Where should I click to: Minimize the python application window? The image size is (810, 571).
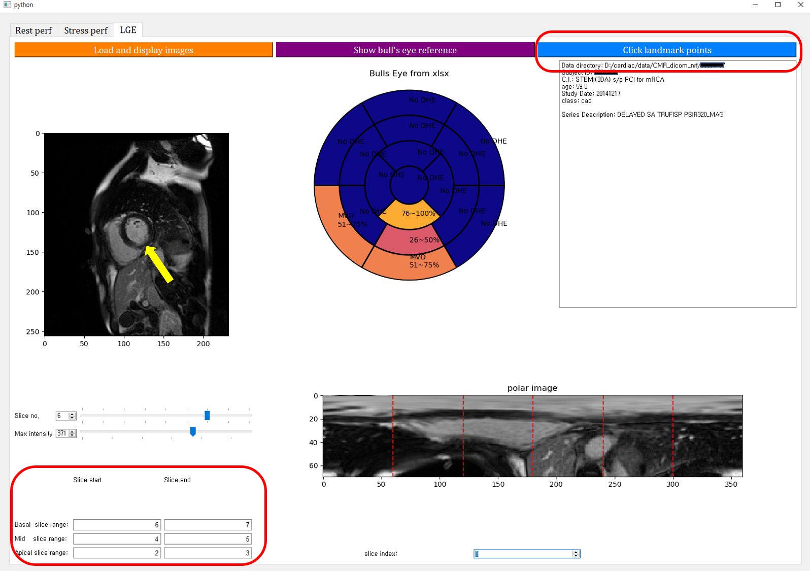pos(755,5)
